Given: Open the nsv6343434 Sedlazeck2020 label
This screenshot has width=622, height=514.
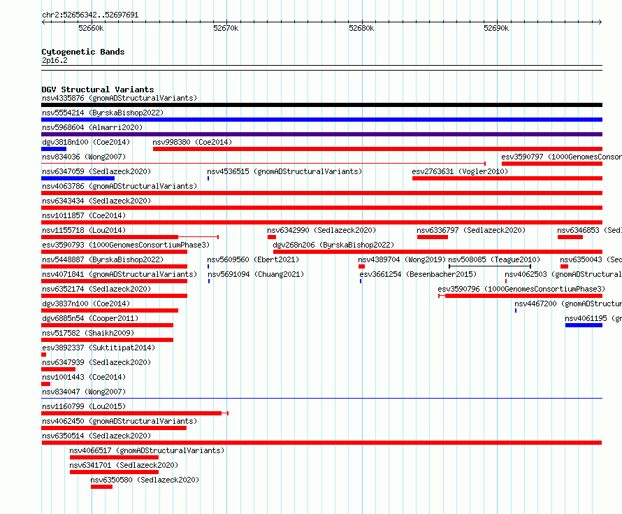Looking at the screenshot, I should pyautogui.click(x=96, y=201).
